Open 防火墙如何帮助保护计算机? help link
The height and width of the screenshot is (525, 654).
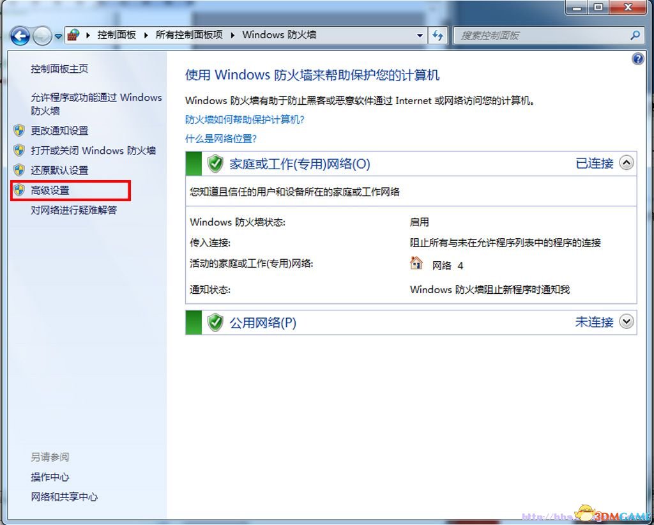(x=245, y=119)
